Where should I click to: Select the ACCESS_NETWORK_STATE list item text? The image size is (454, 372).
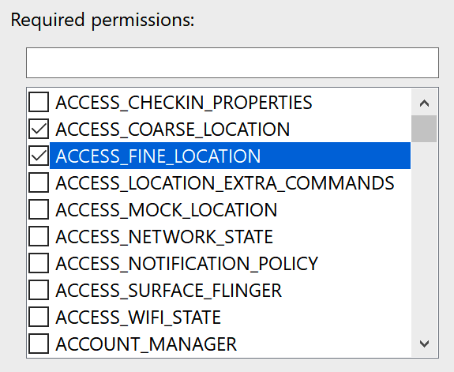pyautogui.click(x=164, y=236)
